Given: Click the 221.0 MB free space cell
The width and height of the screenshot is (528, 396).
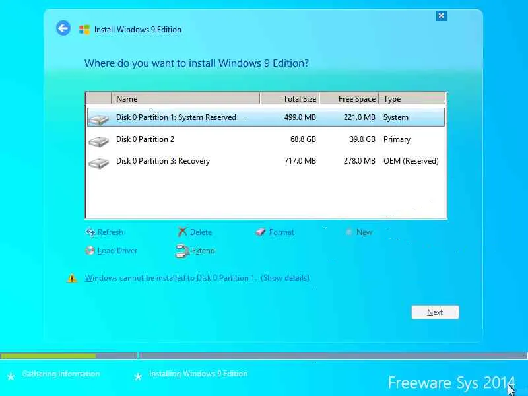Looking at the screenshot, I should click(359, 117).
